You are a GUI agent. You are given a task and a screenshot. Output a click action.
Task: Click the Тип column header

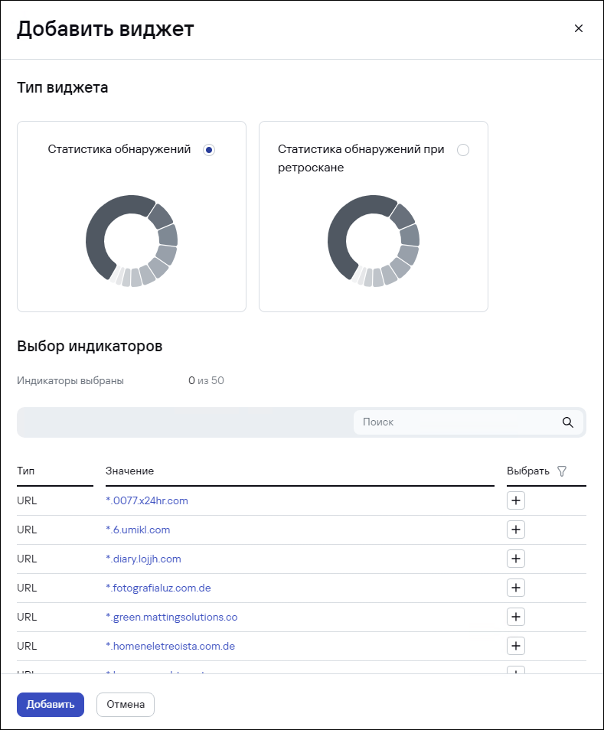(x=26, y=471)
